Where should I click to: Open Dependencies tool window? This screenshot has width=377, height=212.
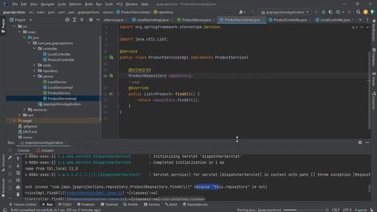(x=195, y=204)
